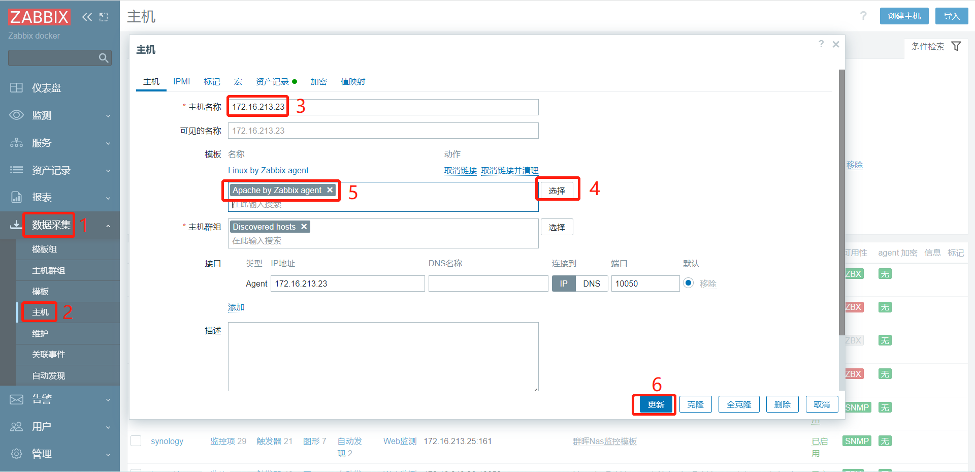Screen dimensions: 975x472
Task: Toggle kiosk mode icon beside the logo
Action: tap(104, 17)
